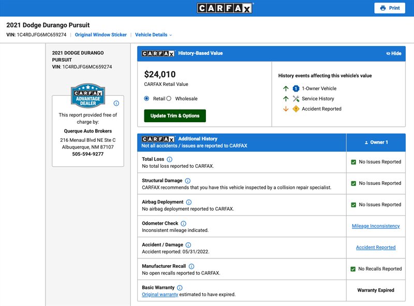Open Airbag Deployment info icon
This screenshot has width=414, height=306.
[189, 202]
